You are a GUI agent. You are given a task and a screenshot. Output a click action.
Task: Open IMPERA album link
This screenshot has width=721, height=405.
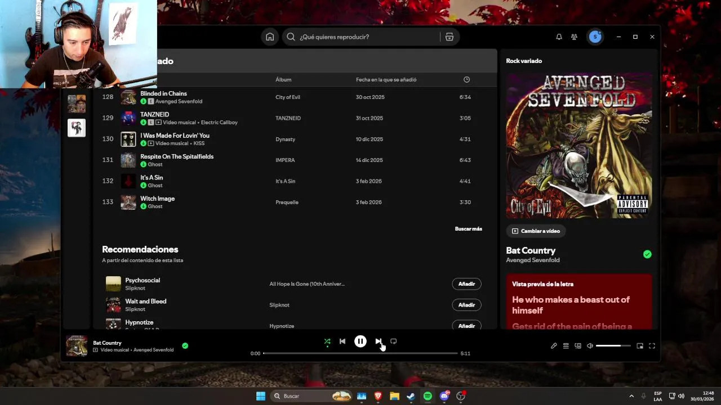pyautogui.click(x=285, y=160)
